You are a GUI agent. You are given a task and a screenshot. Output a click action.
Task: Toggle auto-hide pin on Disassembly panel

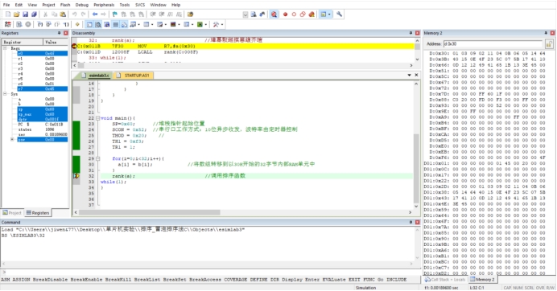(411, 33)
